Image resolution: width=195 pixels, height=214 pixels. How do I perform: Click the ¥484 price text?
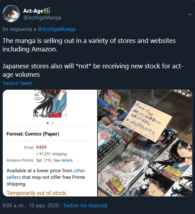tap(41, 147)
